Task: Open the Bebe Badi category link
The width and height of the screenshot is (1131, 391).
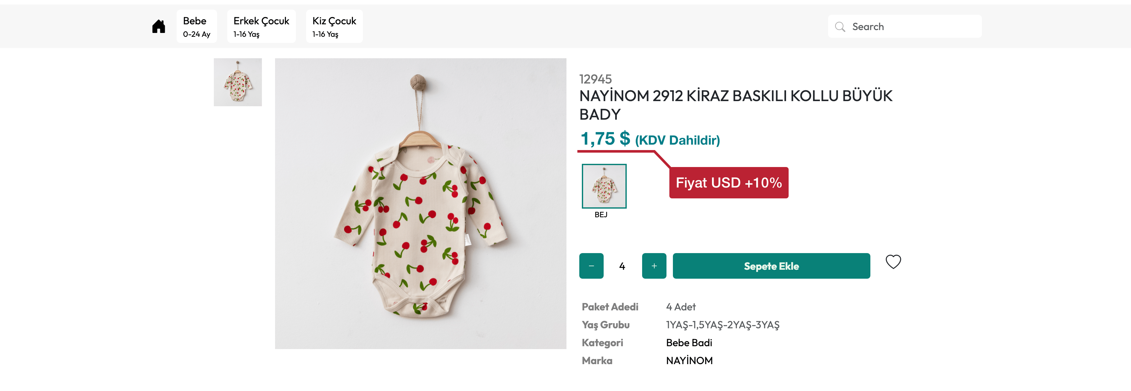Action: coord(689,342)
